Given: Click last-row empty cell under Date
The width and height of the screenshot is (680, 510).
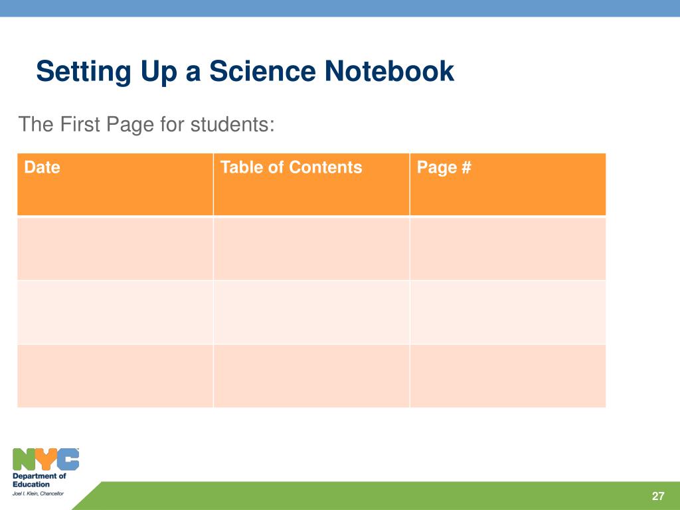Looking at the screenshot, I should pyautogui.click(x=115, y=376).
